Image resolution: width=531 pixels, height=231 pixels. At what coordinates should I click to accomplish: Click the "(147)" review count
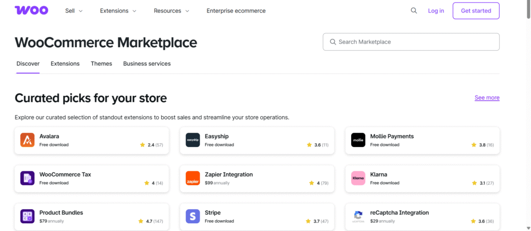(158, 221)
